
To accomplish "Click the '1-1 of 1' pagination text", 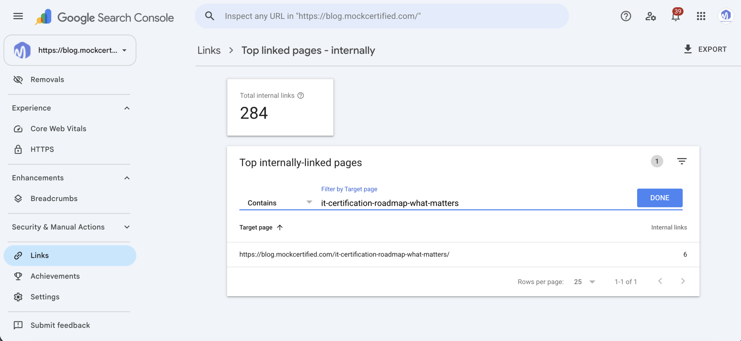I will (626, 282).
